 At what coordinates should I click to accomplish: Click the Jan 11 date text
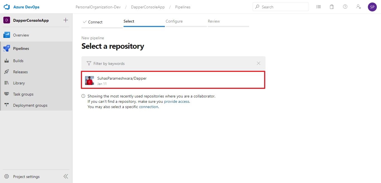(102, 84)
